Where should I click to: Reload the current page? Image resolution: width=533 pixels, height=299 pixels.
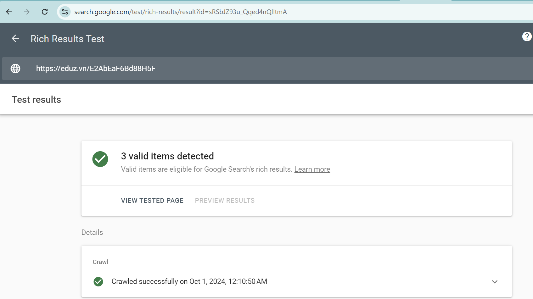(x=45, y=12)
